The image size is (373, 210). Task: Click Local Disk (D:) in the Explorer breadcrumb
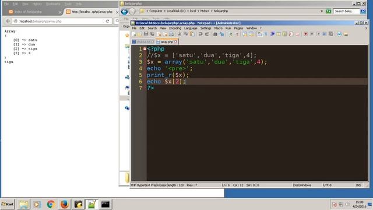[x=176, y=11]
